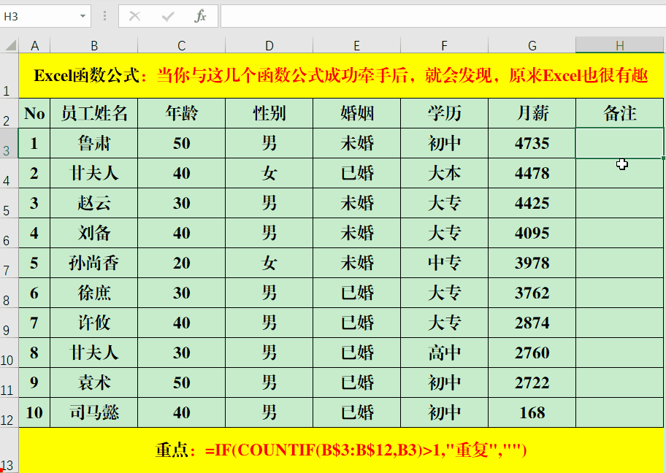Viewport: 666px width, 473px height.
Task: Select the salary cell 4478
Action: [532, 173]
